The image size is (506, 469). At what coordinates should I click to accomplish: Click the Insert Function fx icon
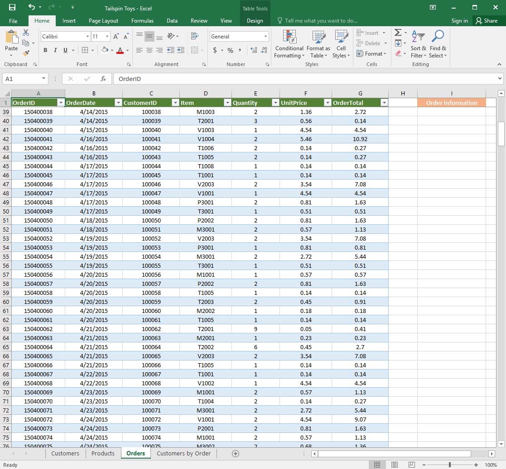(x=103, y=79)
